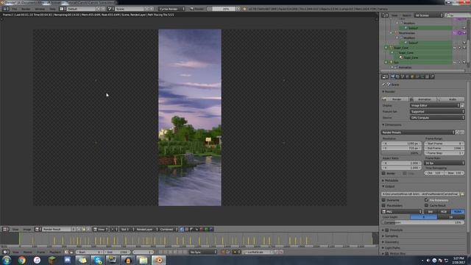Adjust the resolution percentage slider
471x265 pixels.
pyautogui.click(x=402, y=153)
